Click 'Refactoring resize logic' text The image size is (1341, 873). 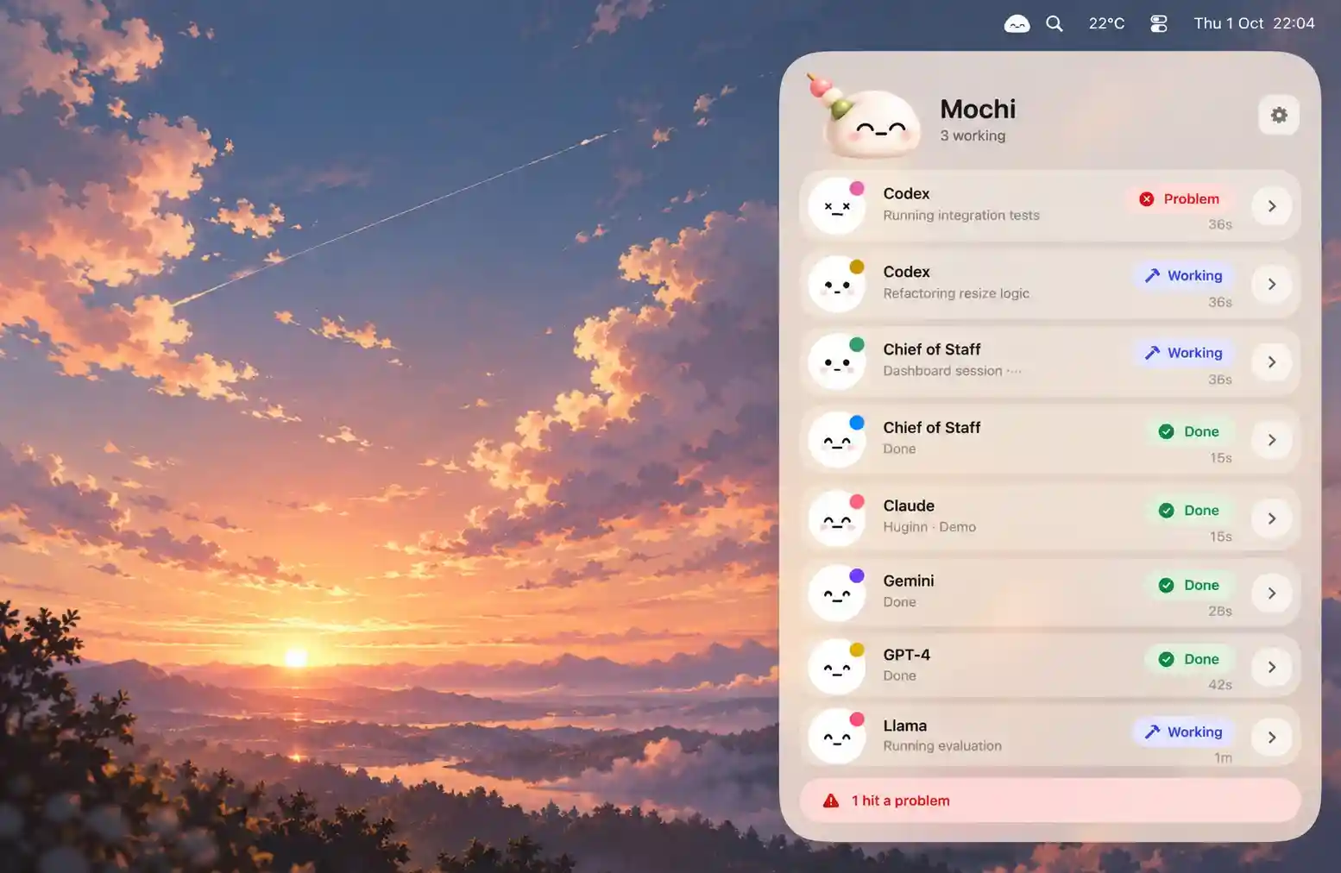click(956, 293)
